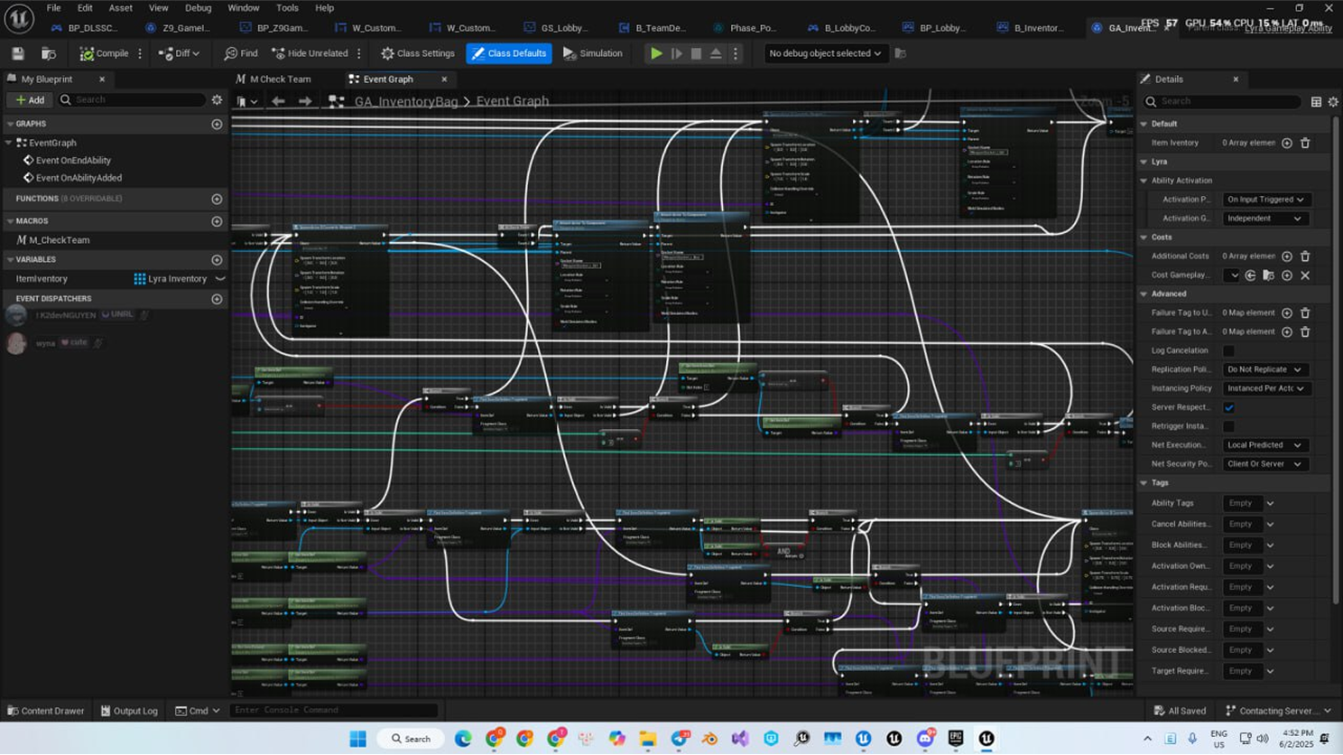Toggle the Retrigger Instanced Ability checkbox

pos(1228,426)
